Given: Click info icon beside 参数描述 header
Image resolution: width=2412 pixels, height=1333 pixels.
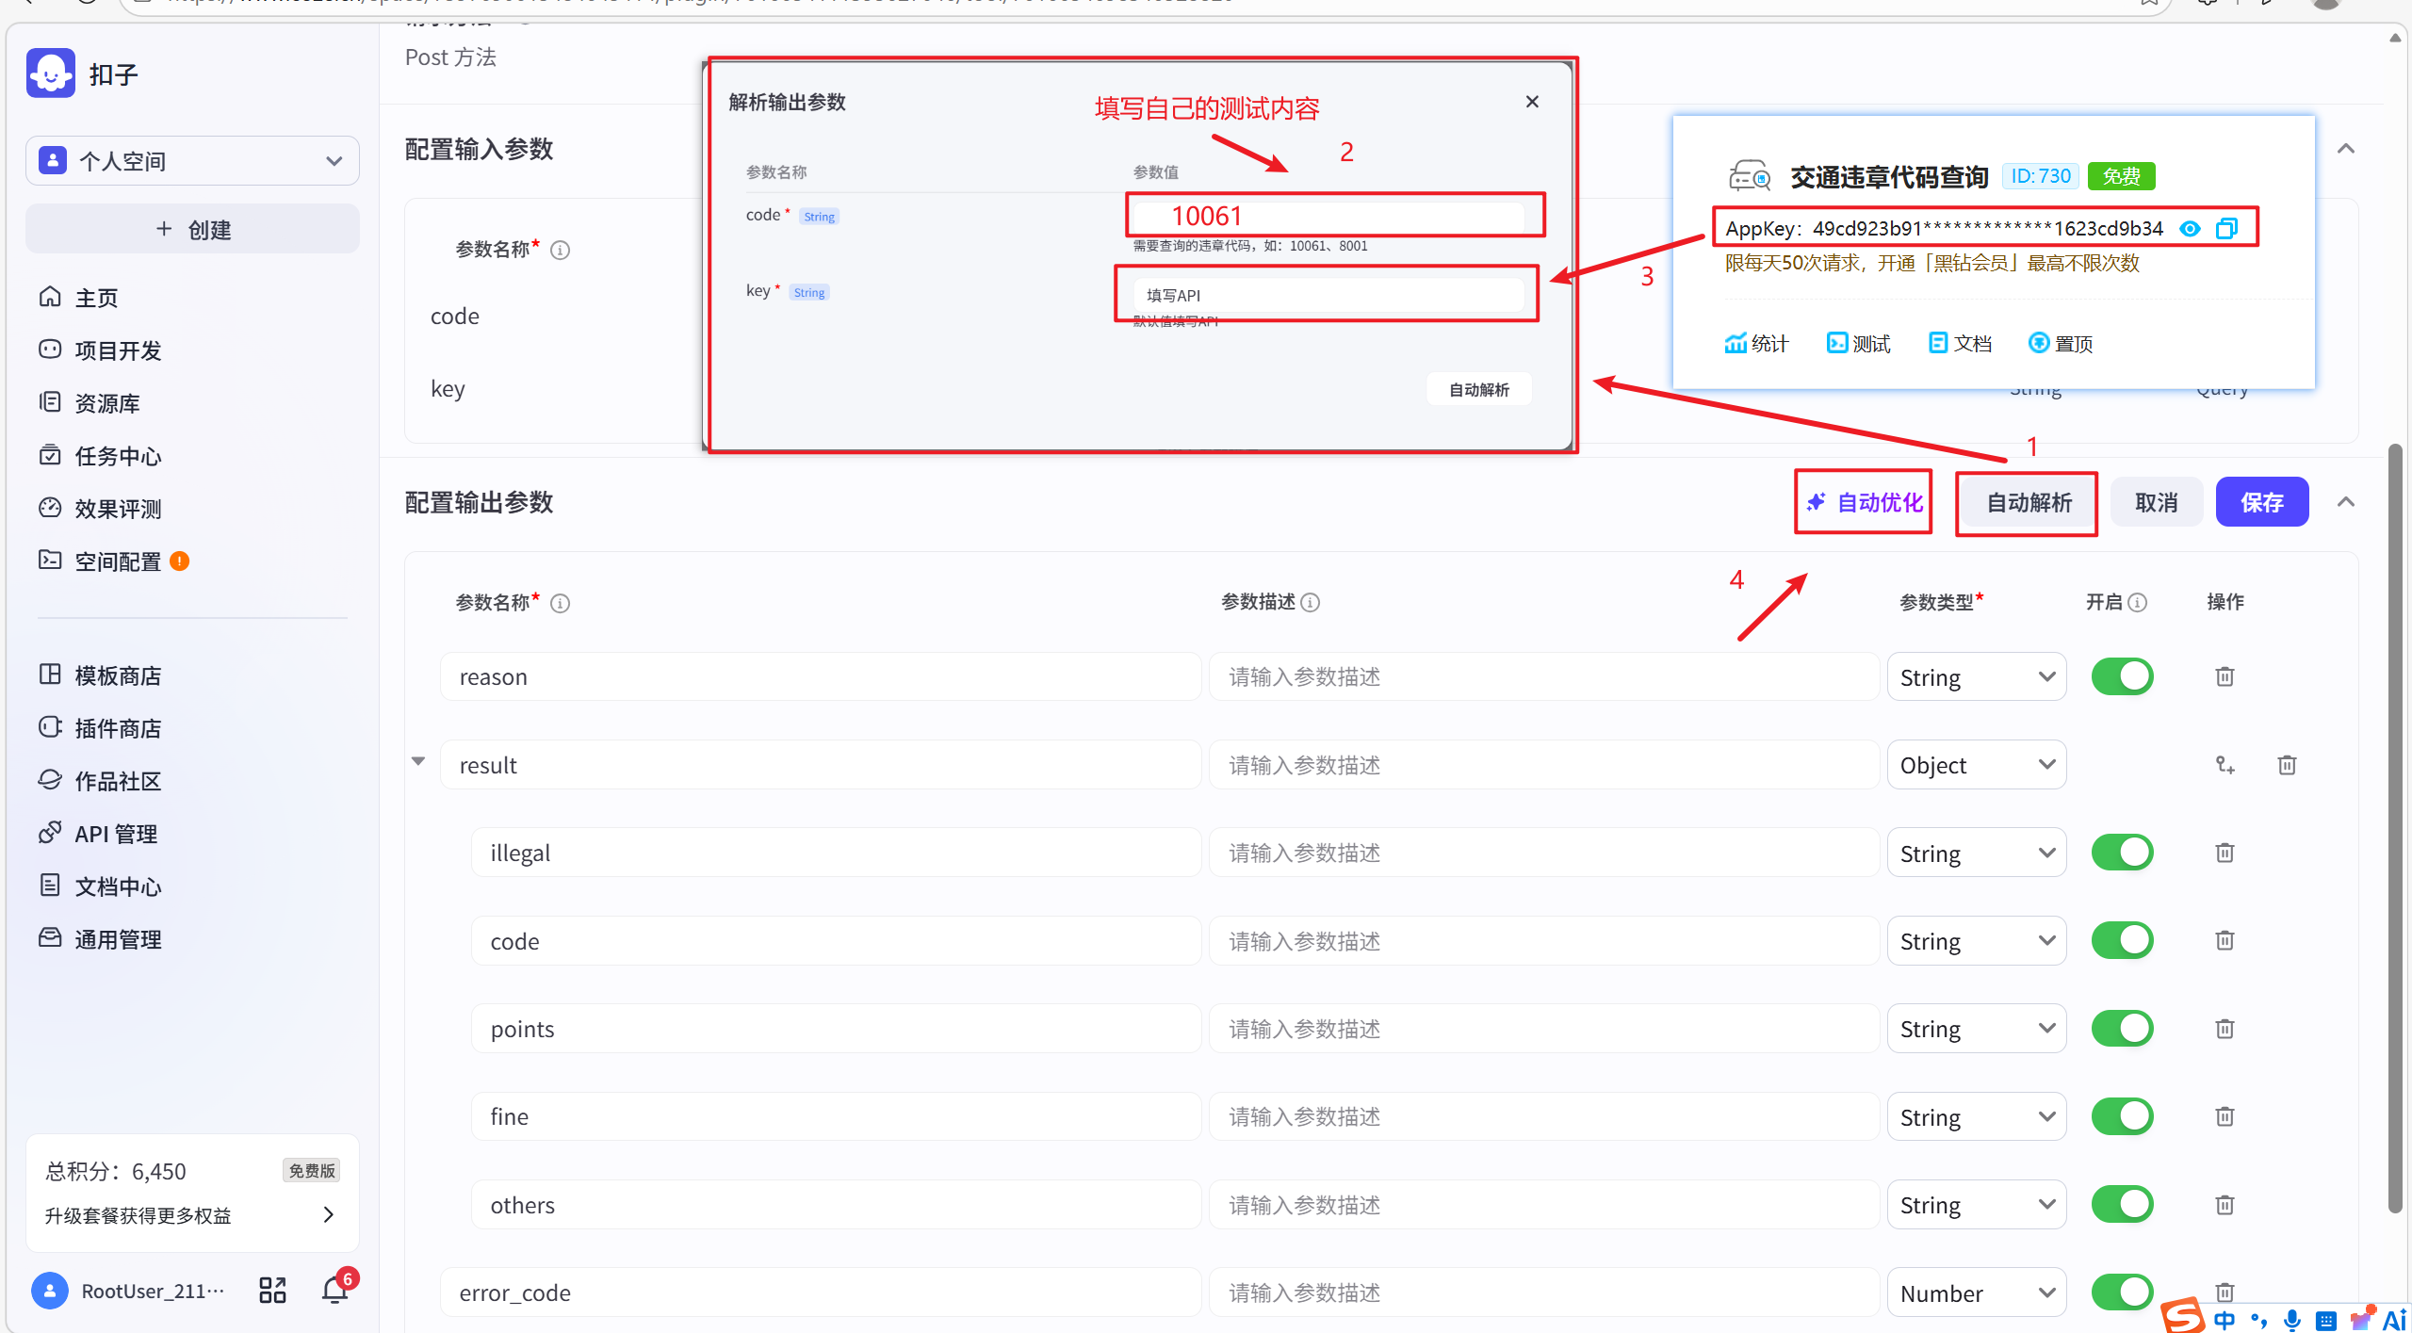Looking at the screenshot, I should (x=1311, y=602).
